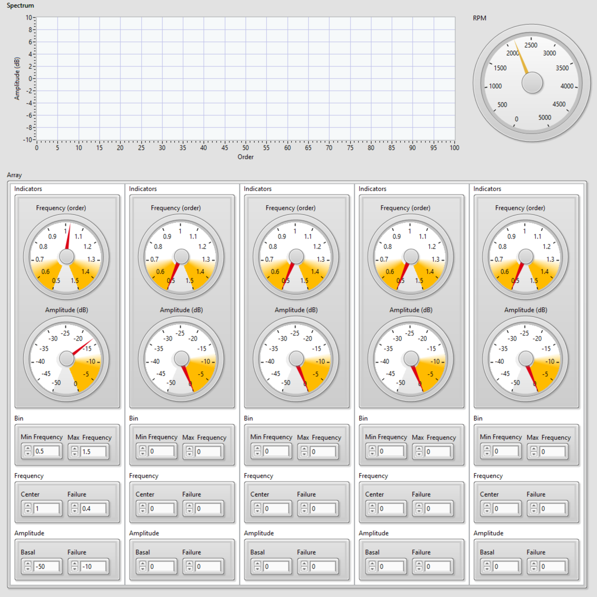The image size is (597, 597).
Task: Click the fourth column's Basal stepper
Action: [x=372, y=566]
